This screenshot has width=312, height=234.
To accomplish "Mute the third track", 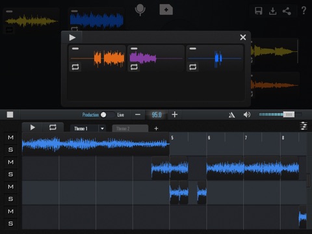I will [10, 187].
